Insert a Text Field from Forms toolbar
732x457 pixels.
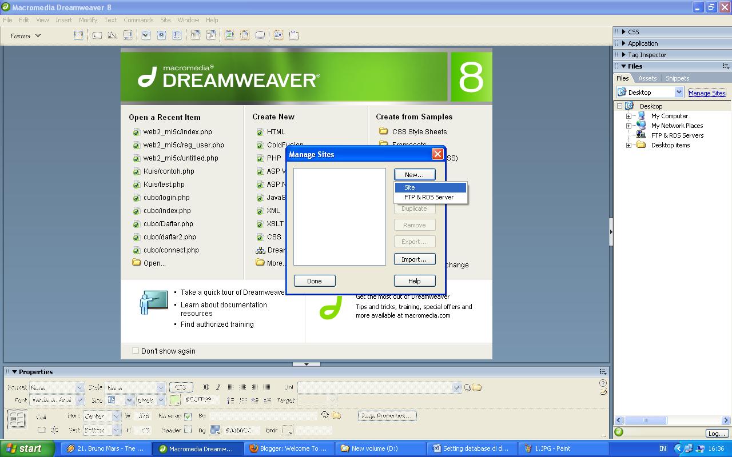[97, 35]
